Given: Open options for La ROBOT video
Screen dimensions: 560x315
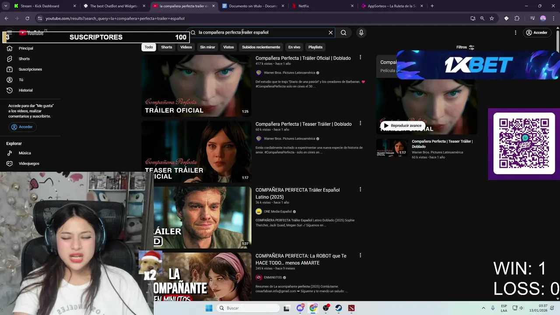Looking at the screenshot, I should click(360, 255).
